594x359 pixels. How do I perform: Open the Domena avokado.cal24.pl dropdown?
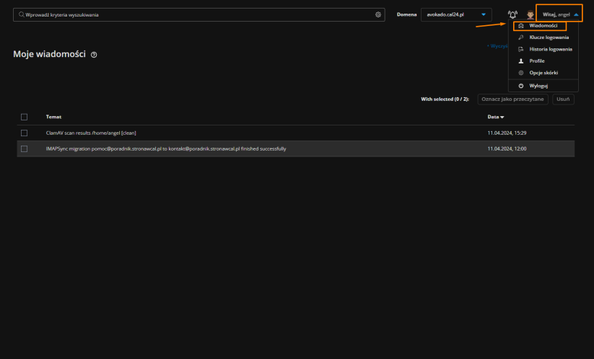[x=456, y=14]
